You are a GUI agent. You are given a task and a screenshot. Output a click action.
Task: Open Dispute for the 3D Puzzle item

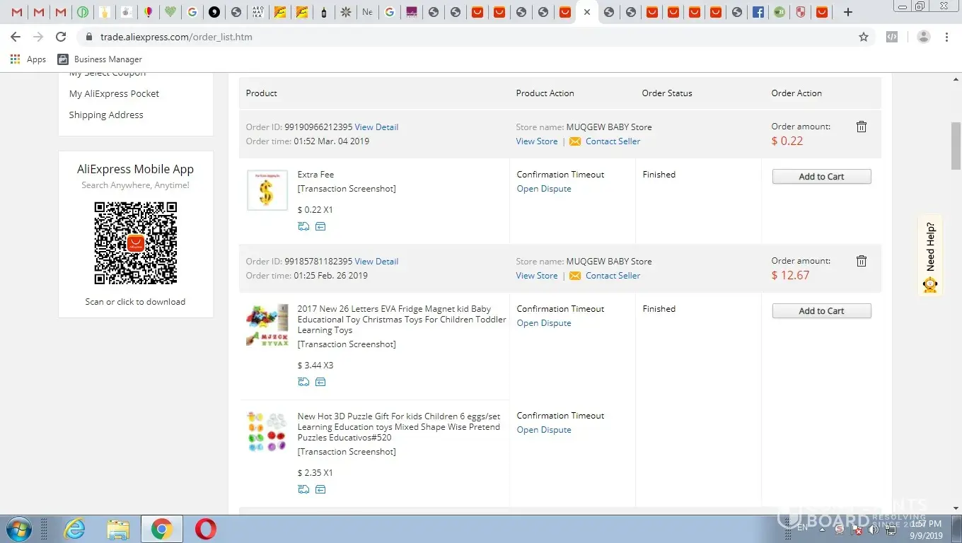coord(543,430)
